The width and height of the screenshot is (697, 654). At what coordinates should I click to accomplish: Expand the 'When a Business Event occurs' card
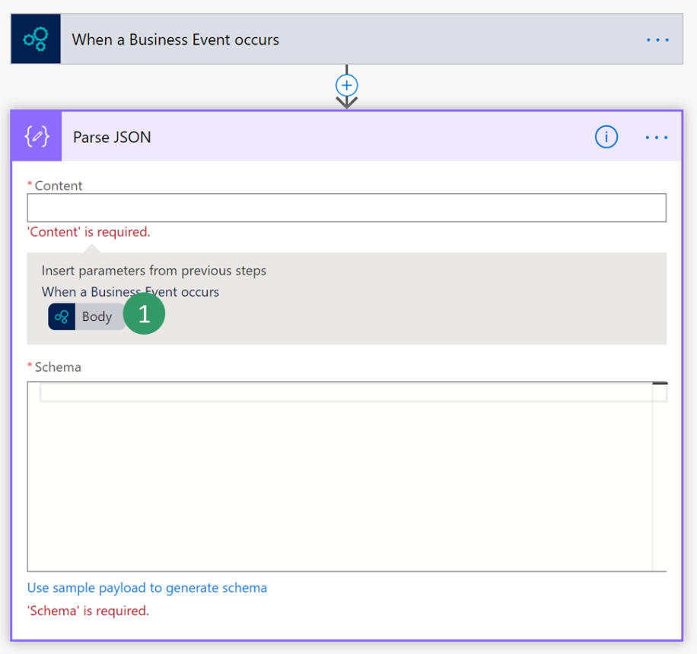pyautogui.click(x=347, y=39)
